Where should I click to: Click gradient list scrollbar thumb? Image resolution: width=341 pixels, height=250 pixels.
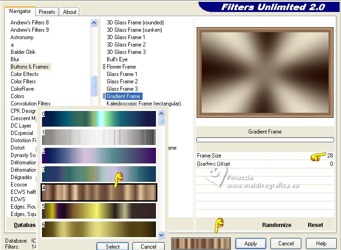tap(162, 121)
